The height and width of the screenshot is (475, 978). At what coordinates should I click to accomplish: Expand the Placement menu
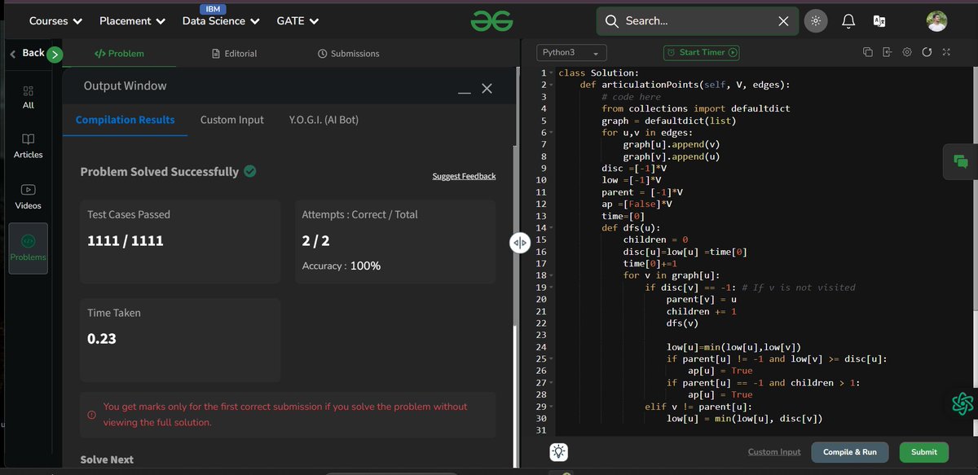click(132, 21)
